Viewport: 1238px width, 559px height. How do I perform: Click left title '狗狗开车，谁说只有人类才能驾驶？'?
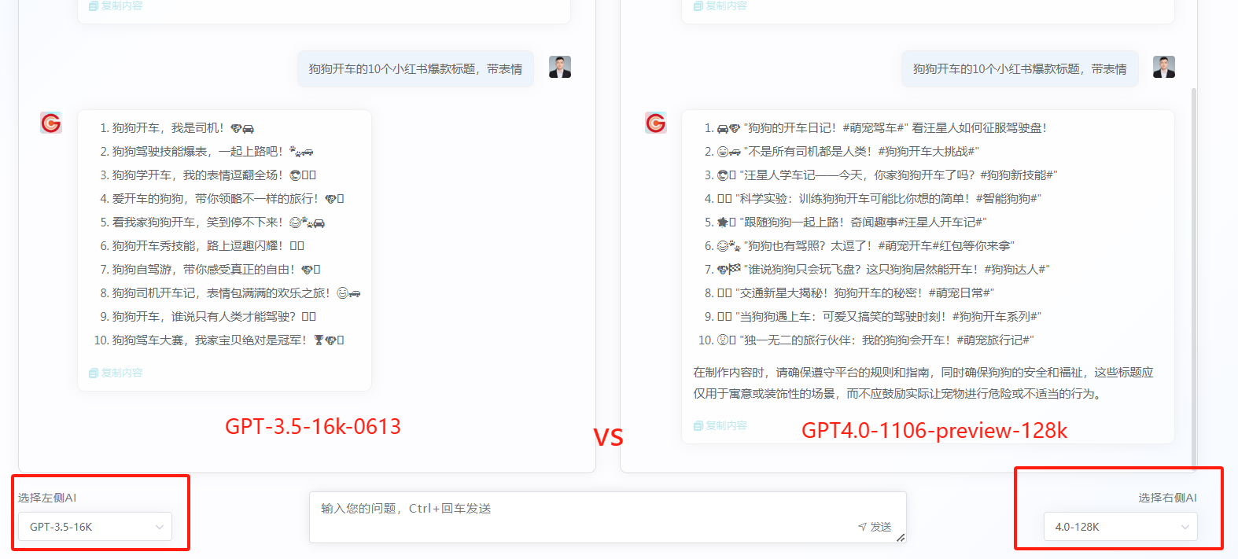[x=204, y=317]
